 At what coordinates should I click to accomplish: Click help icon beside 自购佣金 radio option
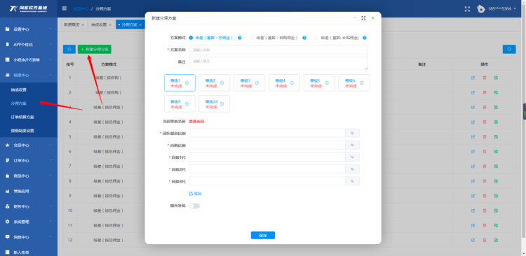(304, 38)
